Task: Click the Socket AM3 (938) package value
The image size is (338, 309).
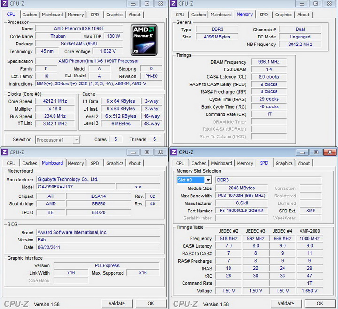Action: tap(79, 44)
